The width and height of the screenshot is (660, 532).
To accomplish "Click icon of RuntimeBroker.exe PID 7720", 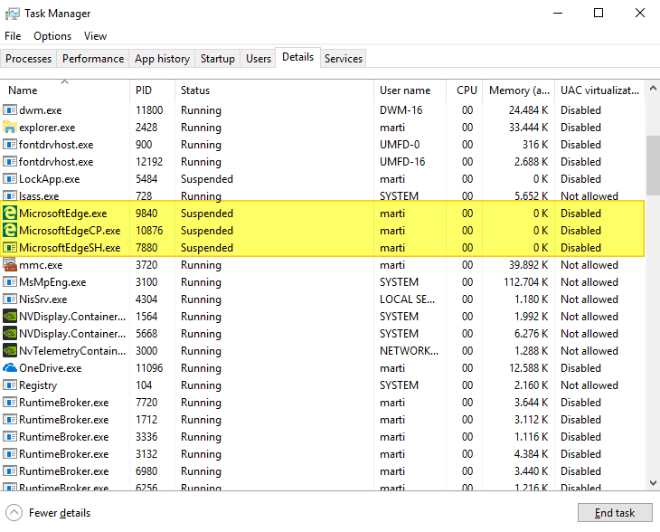I will (x=9, y=403).
